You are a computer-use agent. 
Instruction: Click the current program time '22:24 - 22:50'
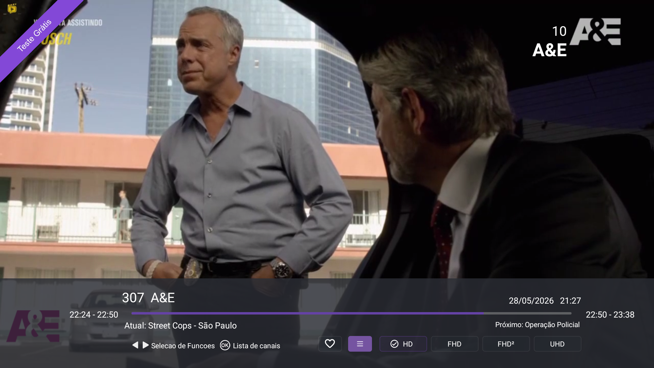click(x=94, y=315)
